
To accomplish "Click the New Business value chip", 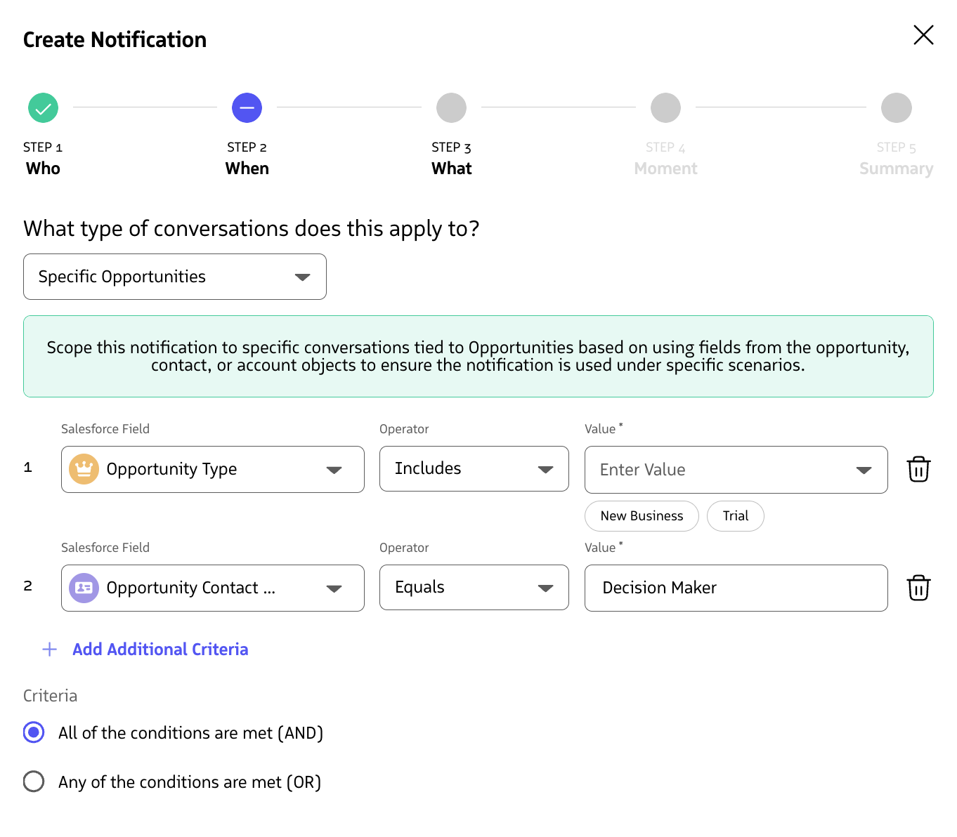I will coord(641,516).
